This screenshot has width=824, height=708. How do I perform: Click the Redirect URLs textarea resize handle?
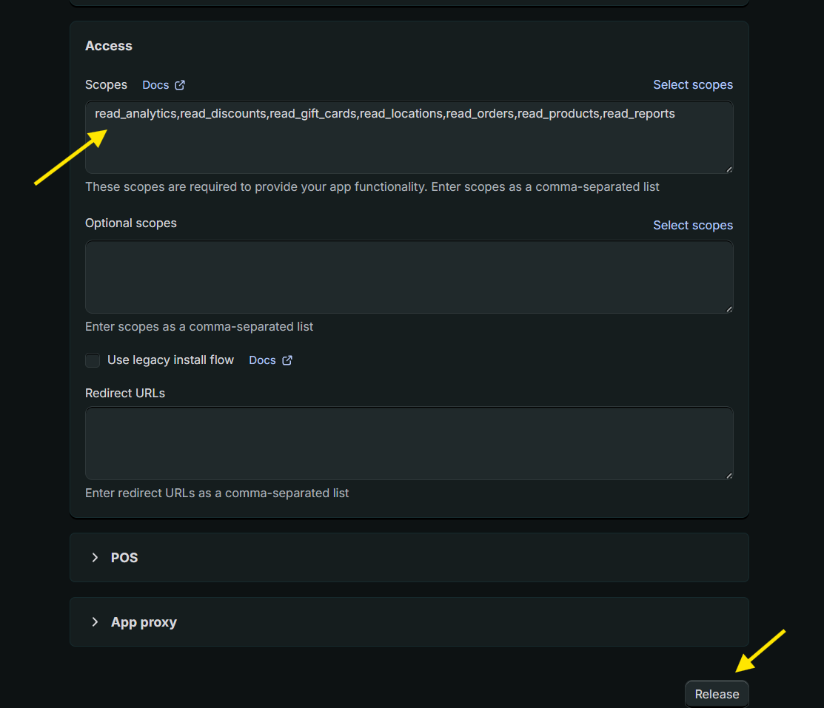(x=728, y=476)
